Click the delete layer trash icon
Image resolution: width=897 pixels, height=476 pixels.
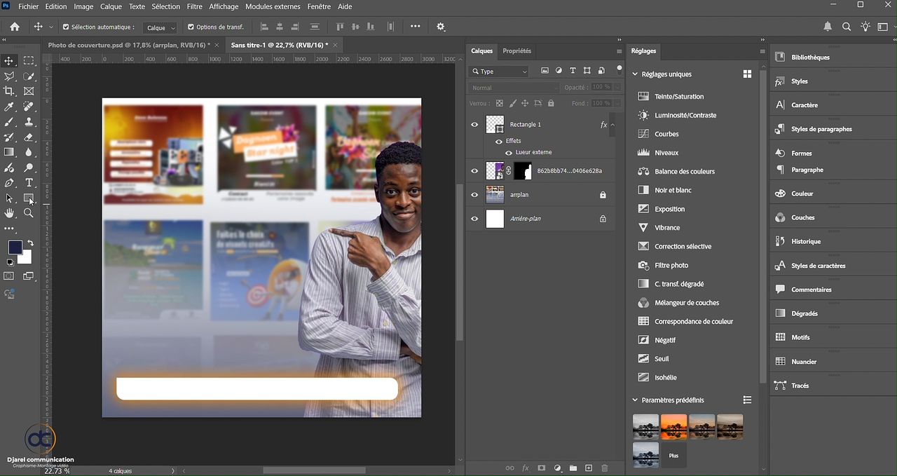coord(605,468)
